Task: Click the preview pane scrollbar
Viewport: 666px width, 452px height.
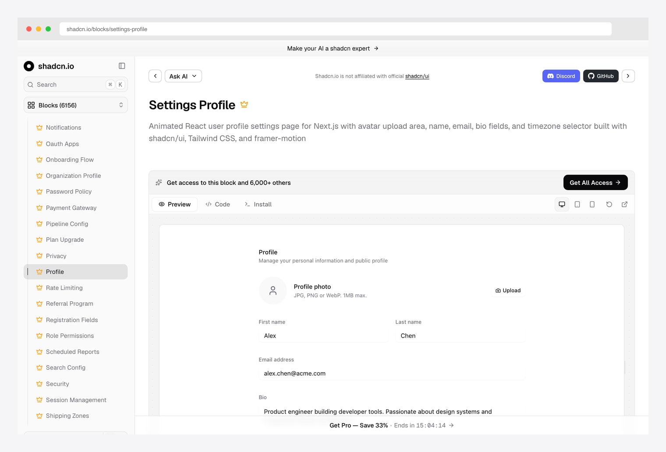Action: 624,367
